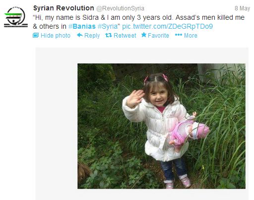Viewport: 254px width, 200px height.
Task: Open the #Syria hashtag
Action: pos(108,26)
